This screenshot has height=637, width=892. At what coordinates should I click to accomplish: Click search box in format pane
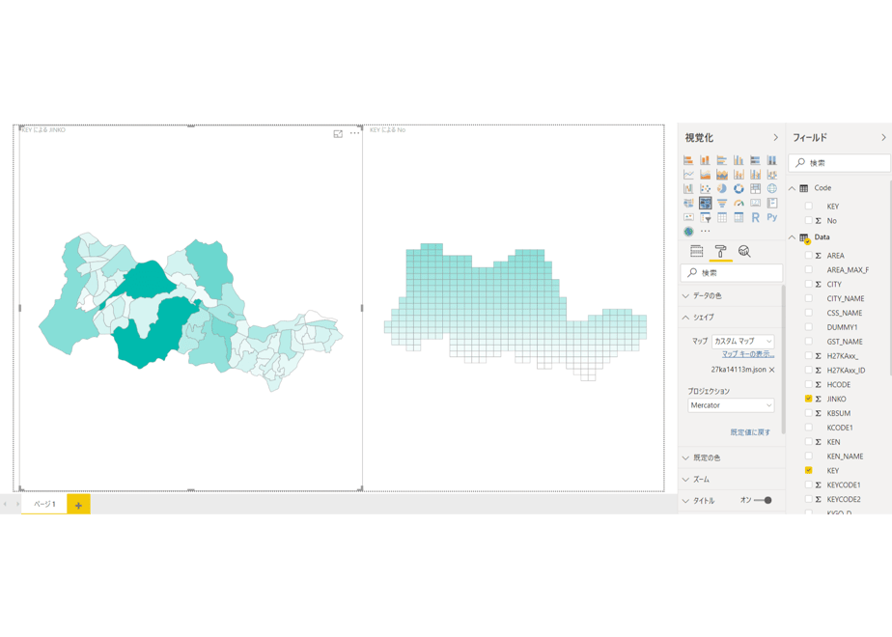[x=731, y=273]
